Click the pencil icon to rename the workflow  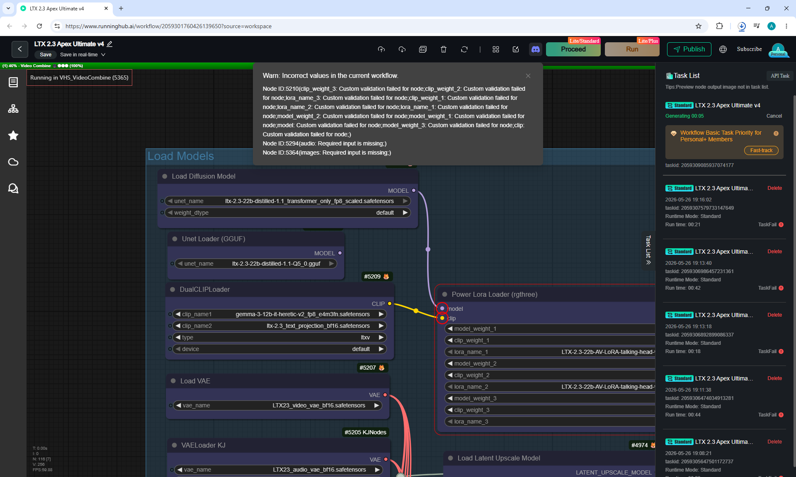tap(109, 44)
